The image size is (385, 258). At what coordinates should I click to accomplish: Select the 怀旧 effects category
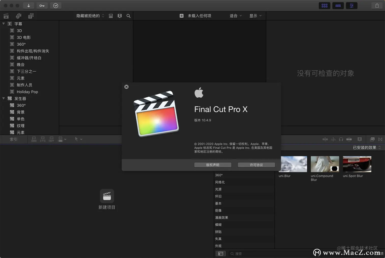218,197
